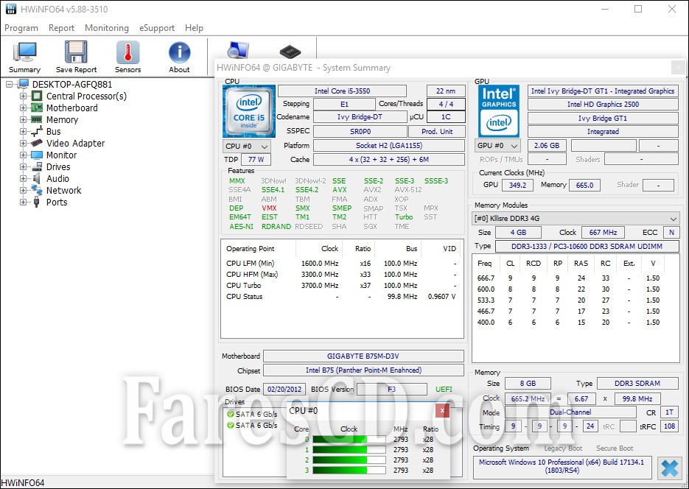
Task: Maximize the HWiNFO64 main window
Action: point(638,9)
